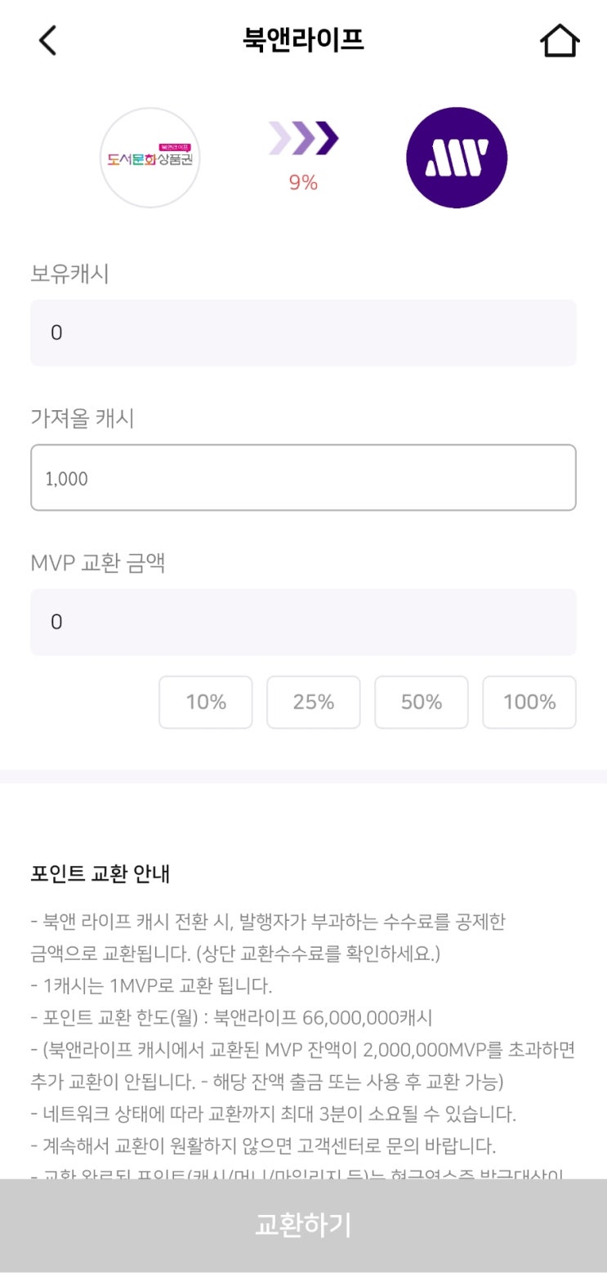Choose the 25% amount button

click(x=314, y=702)
